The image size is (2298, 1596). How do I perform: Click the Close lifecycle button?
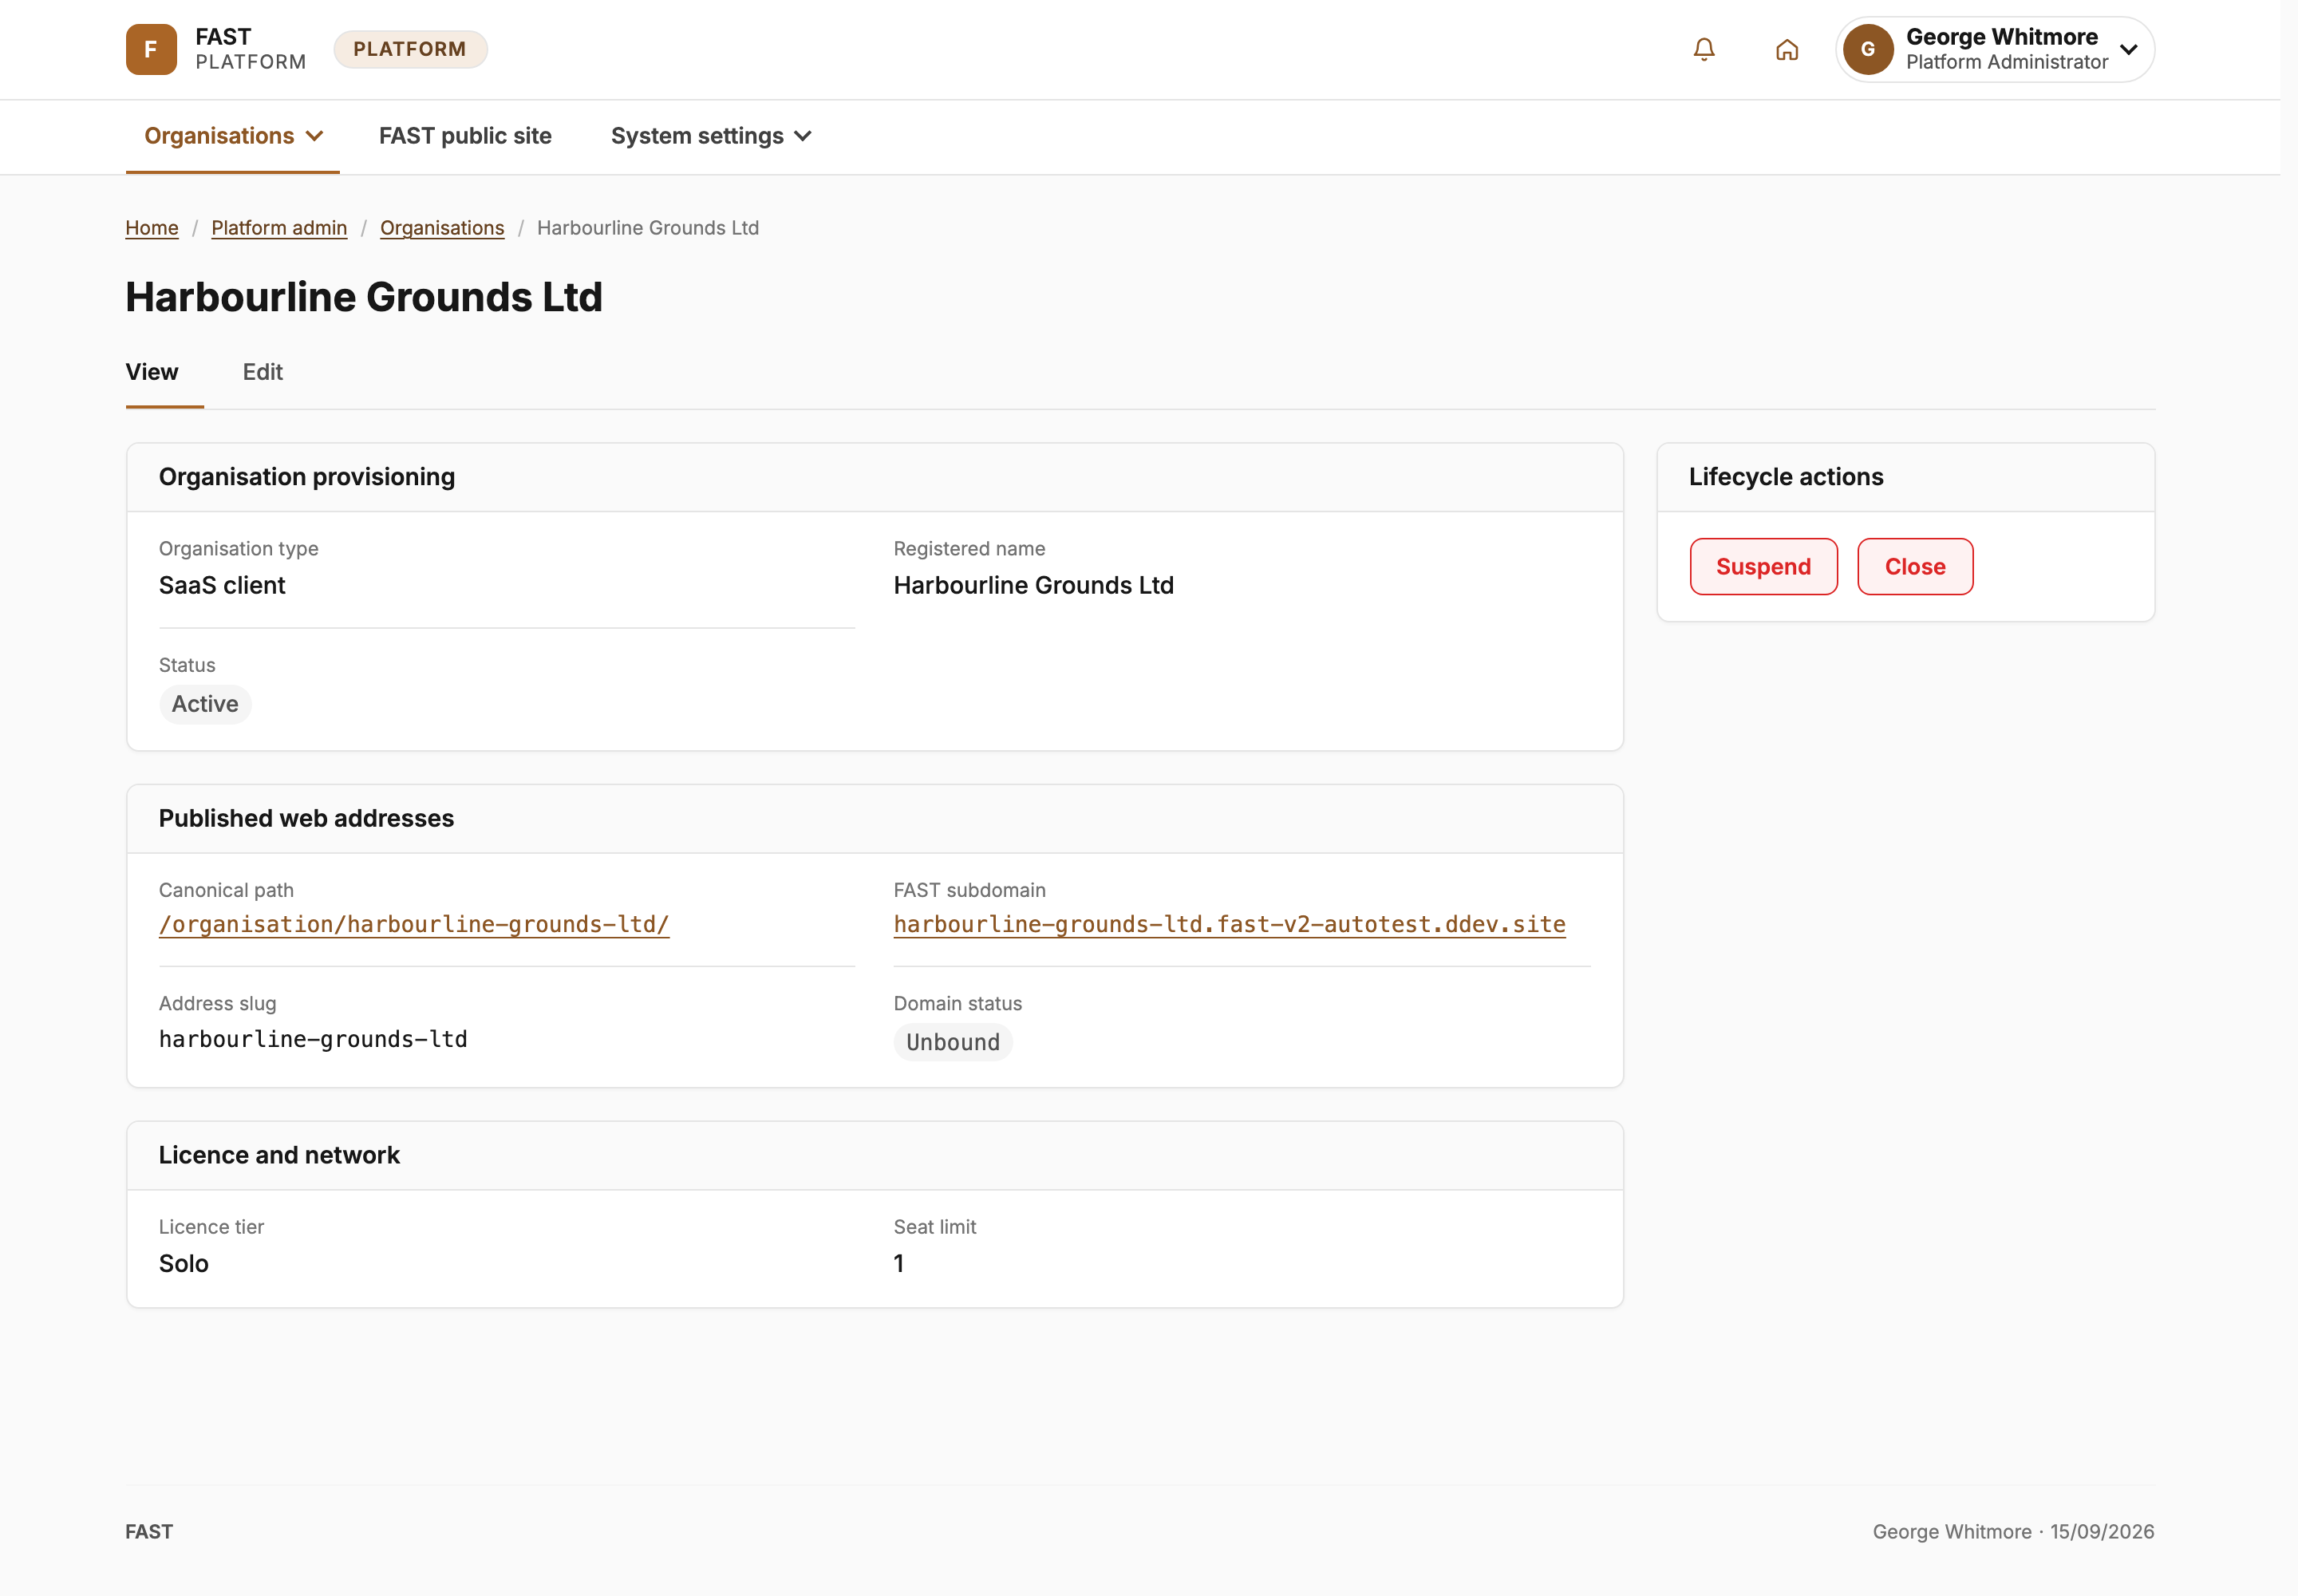click(x=1915, y=567)
